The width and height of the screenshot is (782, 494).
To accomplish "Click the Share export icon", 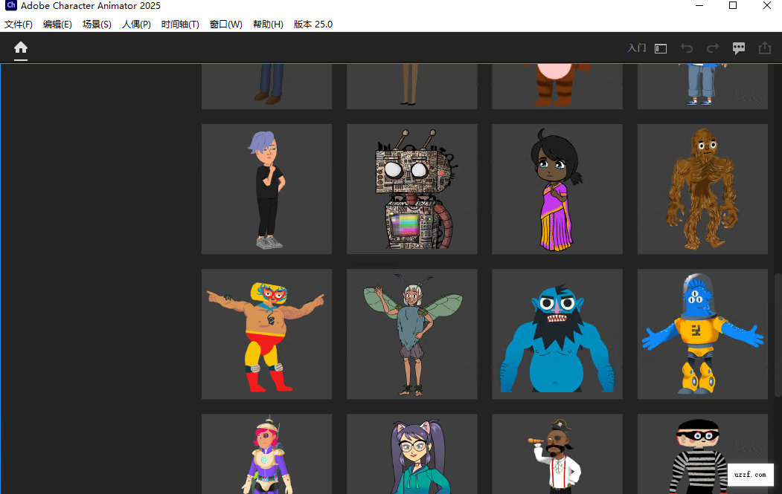I will coord(765,48).
